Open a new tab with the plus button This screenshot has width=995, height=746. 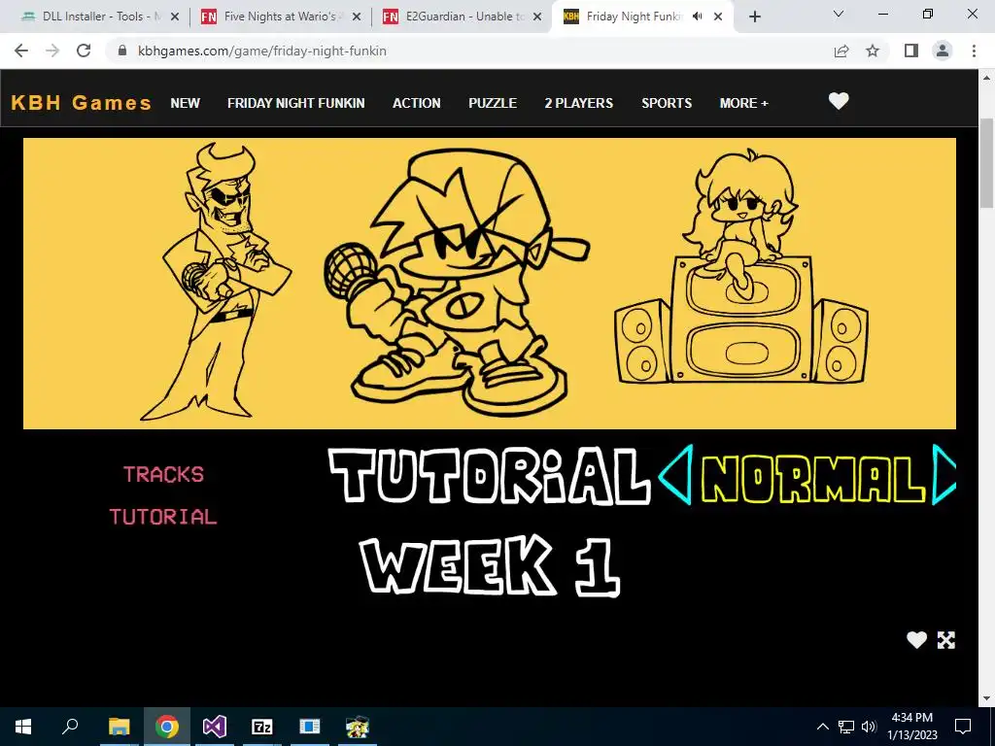pyautogui.click(x=754, y=17)
